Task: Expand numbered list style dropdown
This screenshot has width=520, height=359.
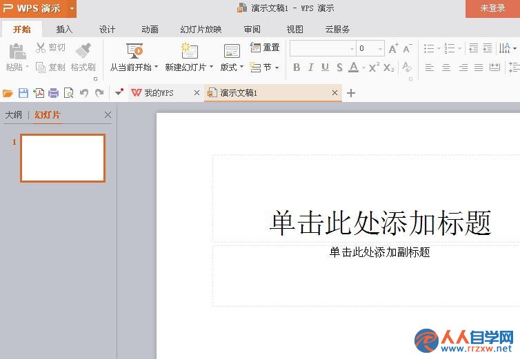Action: 459,49
